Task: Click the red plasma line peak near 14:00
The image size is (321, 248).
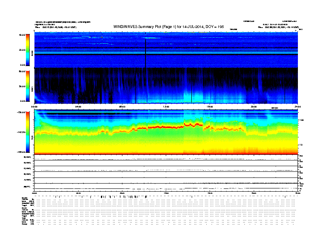Action: (x=193, y=125)
